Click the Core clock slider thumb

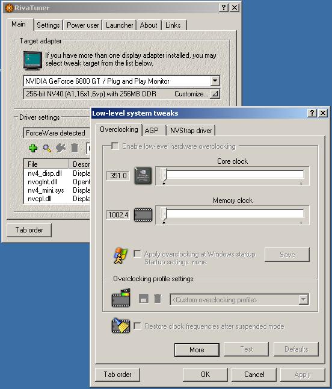164,176
